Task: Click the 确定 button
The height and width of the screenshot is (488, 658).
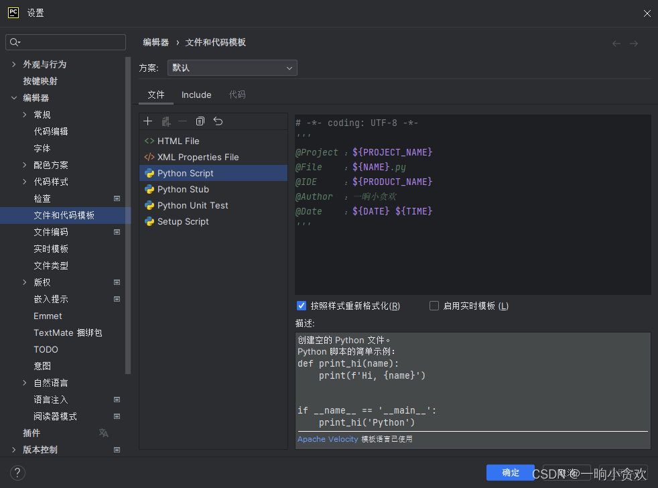Action: pyautogui.click(x=510, y=473)
